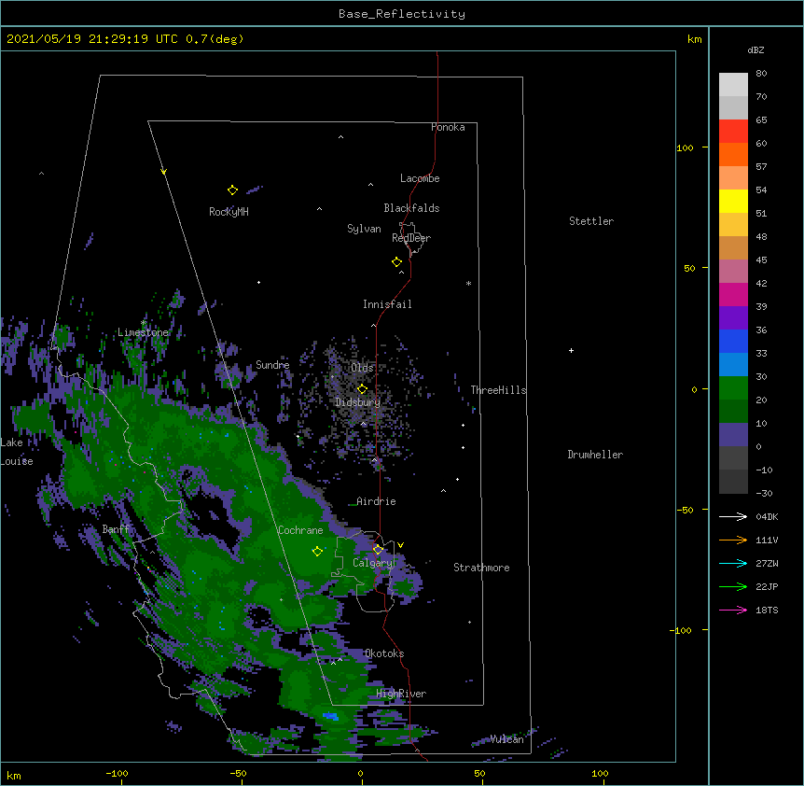804x786 pixels.
Task: Click the Lacombe town label
Action: (x=420, y=178)
